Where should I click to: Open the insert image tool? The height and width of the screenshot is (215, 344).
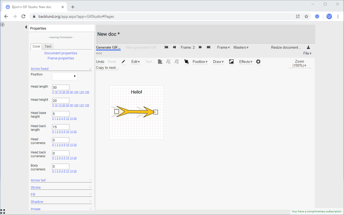coord(231,62)
